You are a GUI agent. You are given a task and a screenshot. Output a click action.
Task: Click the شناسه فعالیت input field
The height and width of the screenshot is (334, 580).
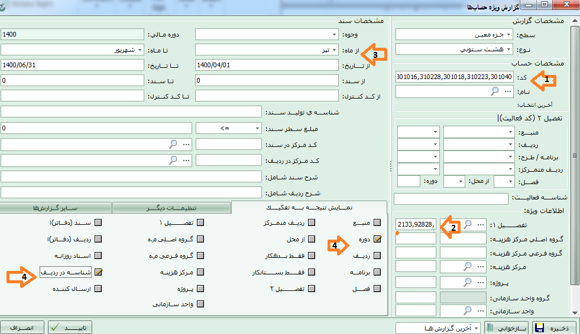click(451, 198)
